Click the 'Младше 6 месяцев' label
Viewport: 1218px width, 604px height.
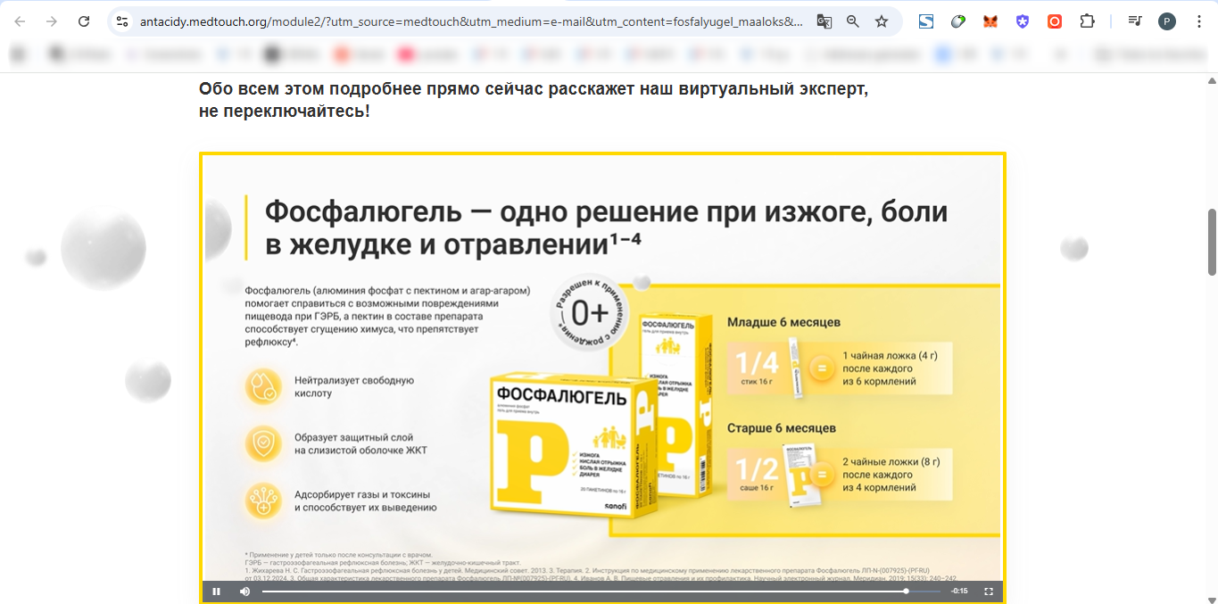pyautogui.click(x=783, y=322)
